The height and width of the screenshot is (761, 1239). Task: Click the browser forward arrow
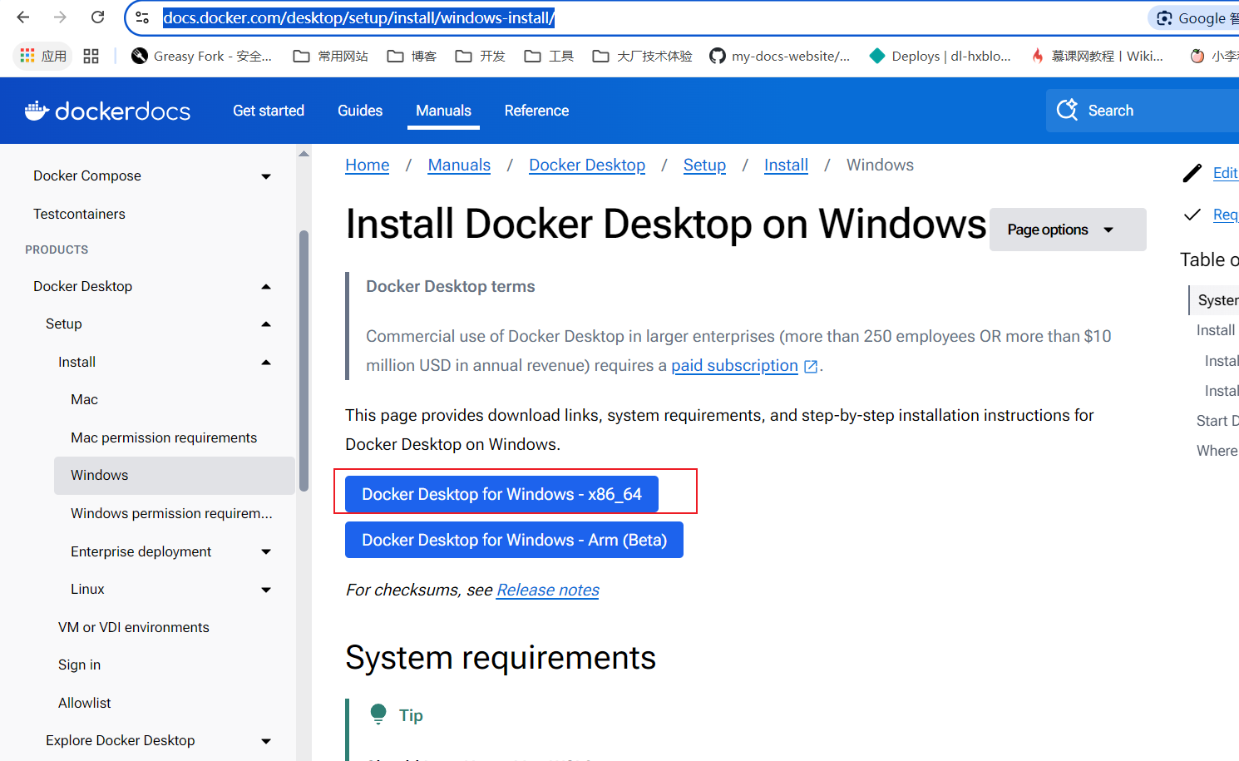(x=60, y=17)
